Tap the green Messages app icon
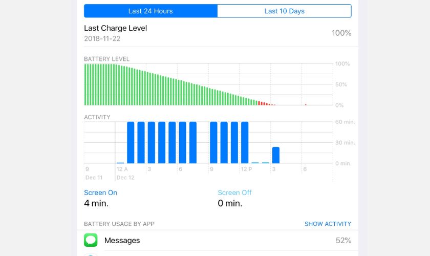The width and height of the screenshot is (430, 256). pos(91,240)
